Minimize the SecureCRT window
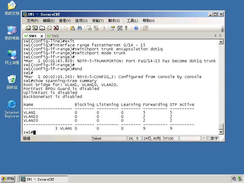The width and height of the screenshot is (244, 183). 210,14
